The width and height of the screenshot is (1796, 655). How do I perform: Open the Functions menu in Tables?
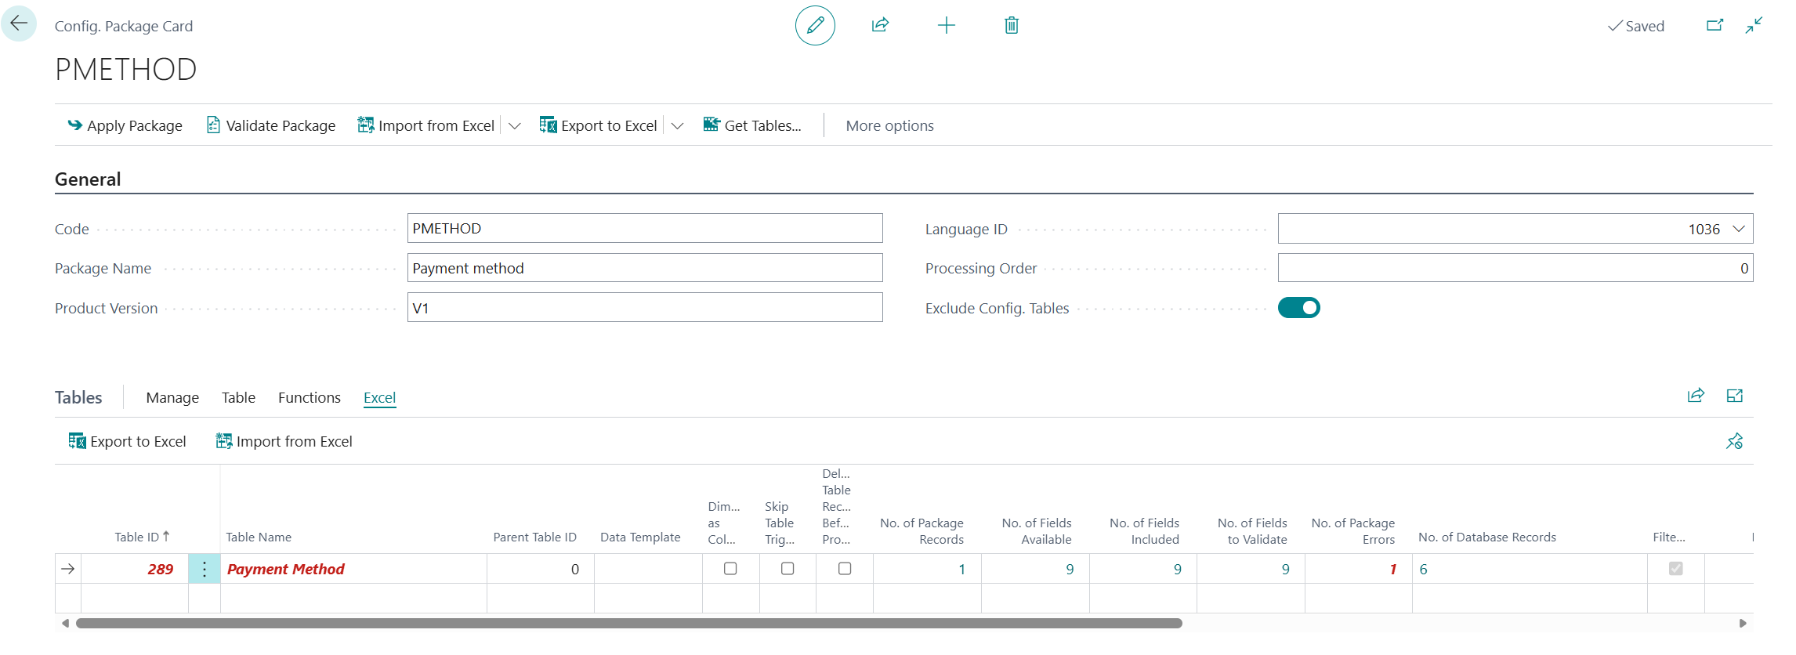[309, 397]
